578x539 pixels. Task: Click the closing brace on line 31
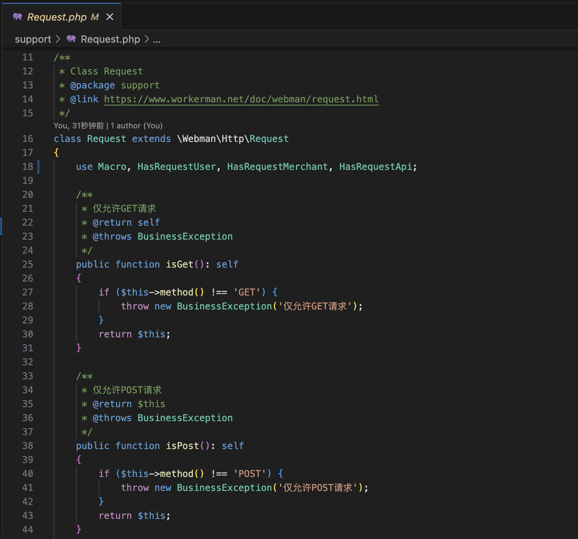pyautogui.click(x=79, y=348)
